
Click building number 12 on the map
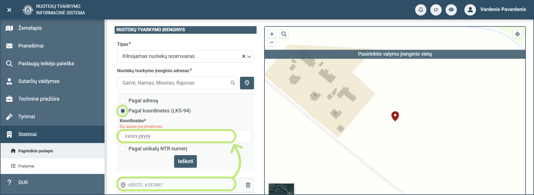pos(335,114)
